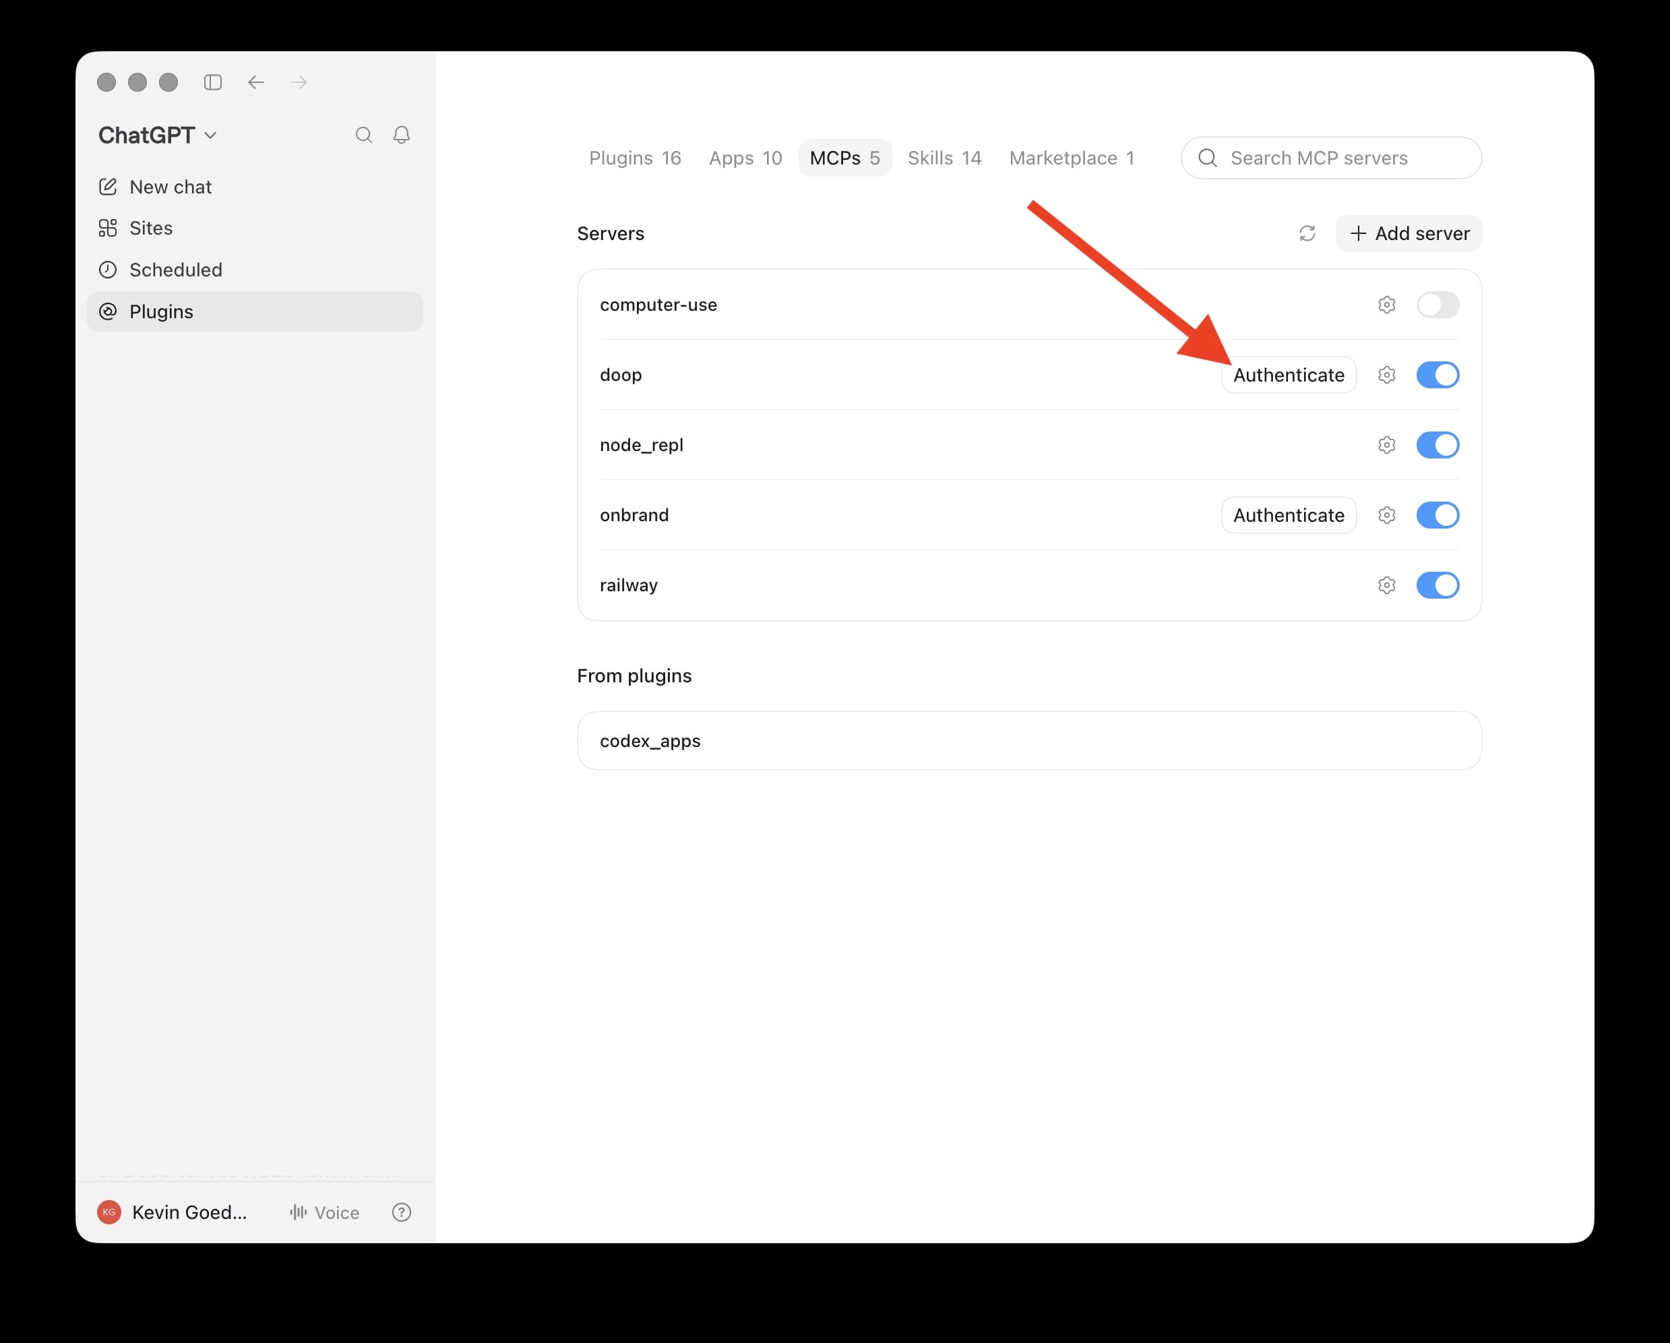Click the Servers section heading

(611, 233)
